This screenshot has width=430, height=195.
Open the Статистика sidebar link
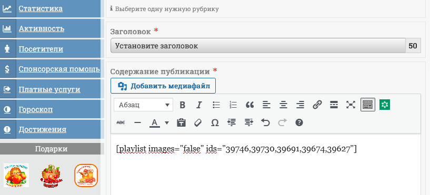(x=41, y=8)
